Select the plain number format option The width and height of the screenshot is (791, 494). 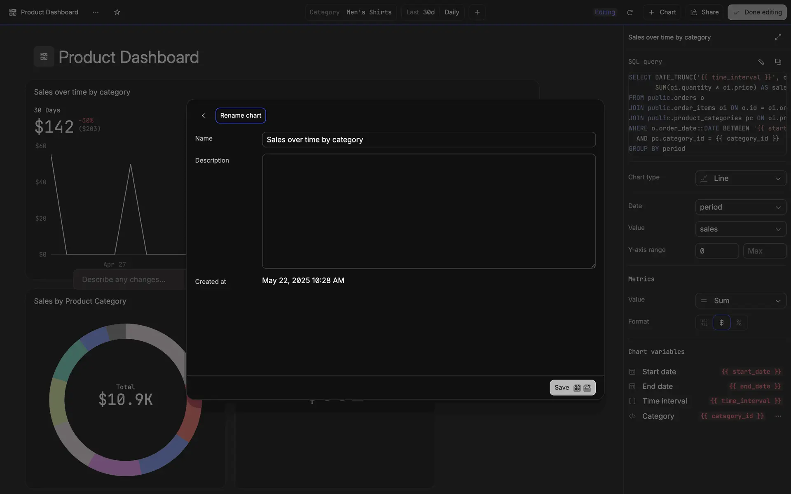coord(704,323)
